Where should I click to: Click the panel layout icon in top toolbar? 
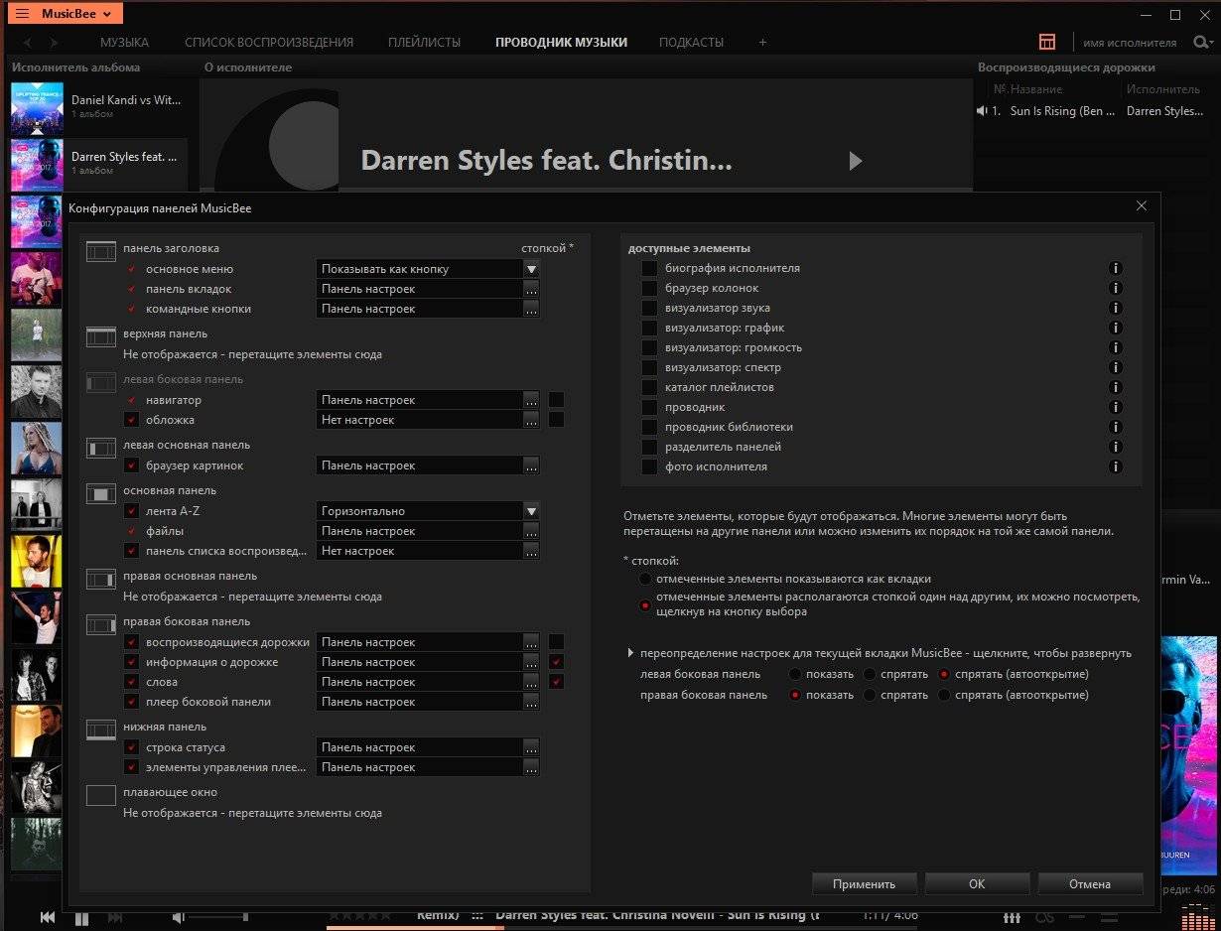pyautogui.click(x=1046, y=42)
